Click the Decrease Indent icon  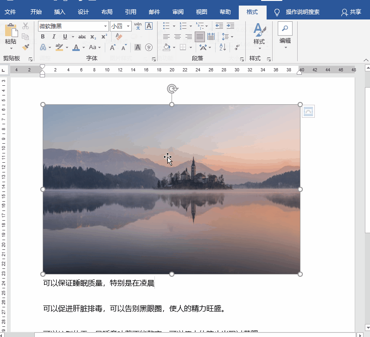tap(219, 25)
